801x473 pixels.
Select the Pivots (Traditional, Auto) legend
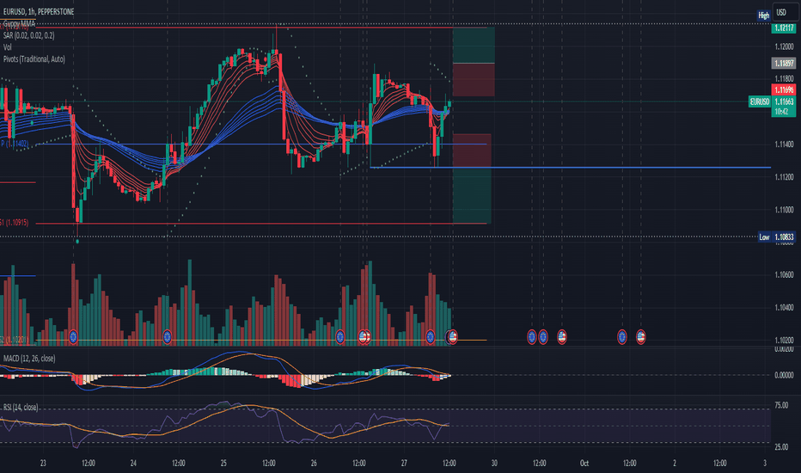[x=34, y=58]
